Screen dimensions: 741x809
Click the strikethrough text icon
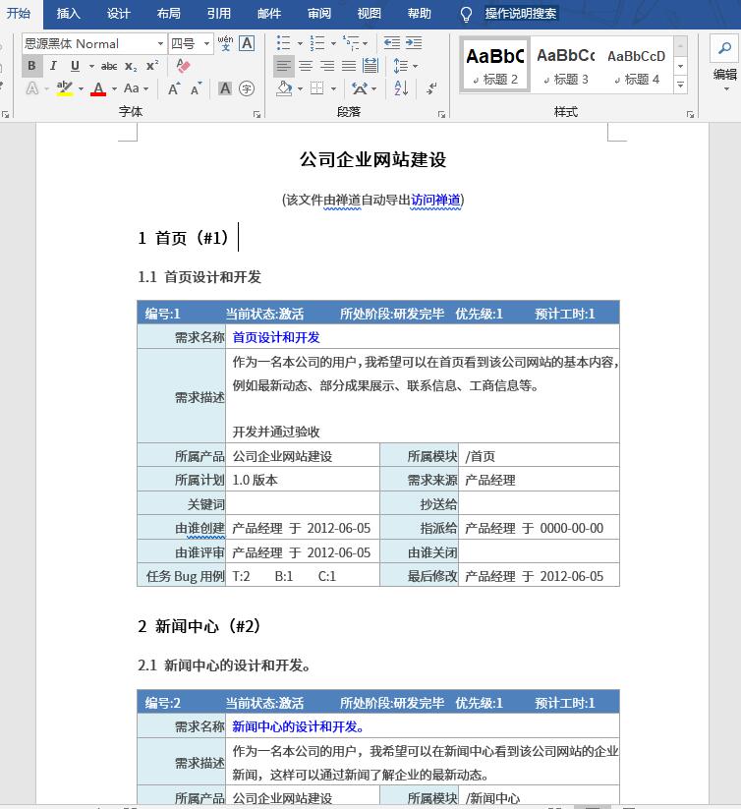[109, 66]
